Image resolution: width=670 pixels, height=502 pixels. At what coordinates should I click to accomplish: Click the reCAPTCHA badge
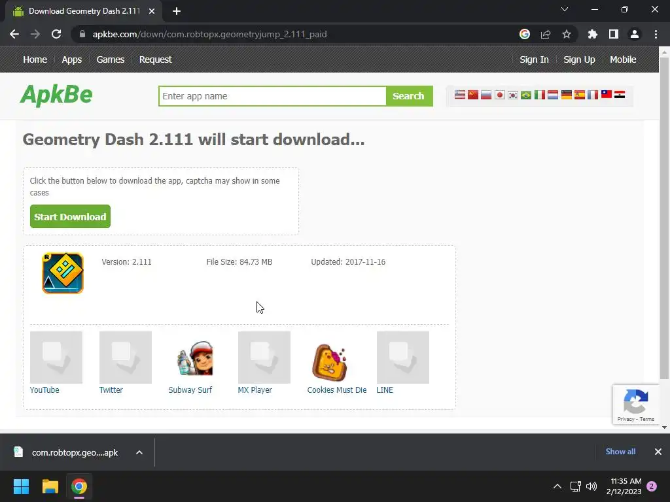point(636,404)
